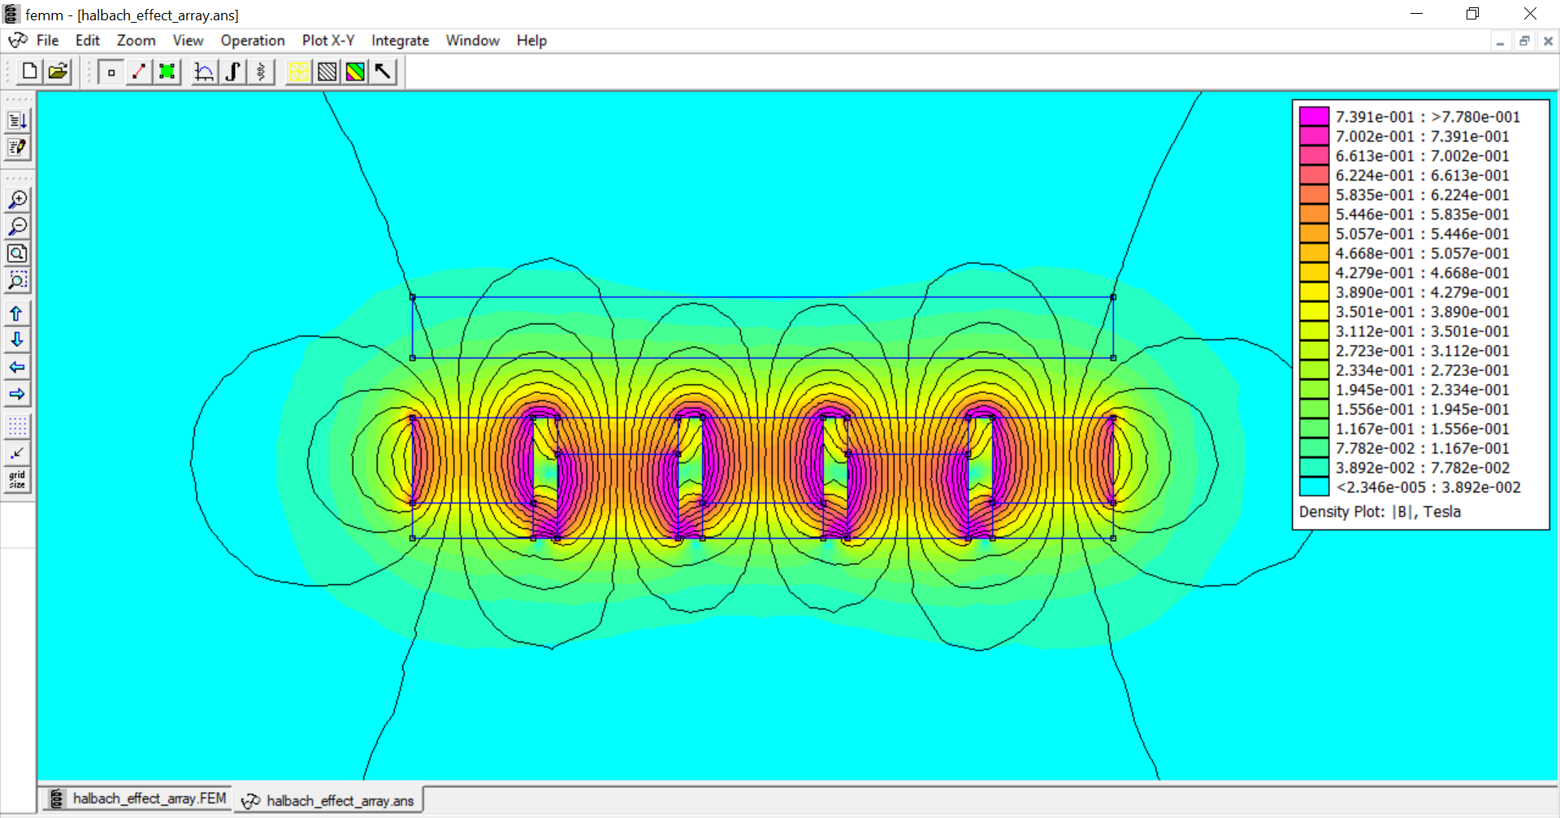Open the vector plot arrow icon

click(383, 71)
